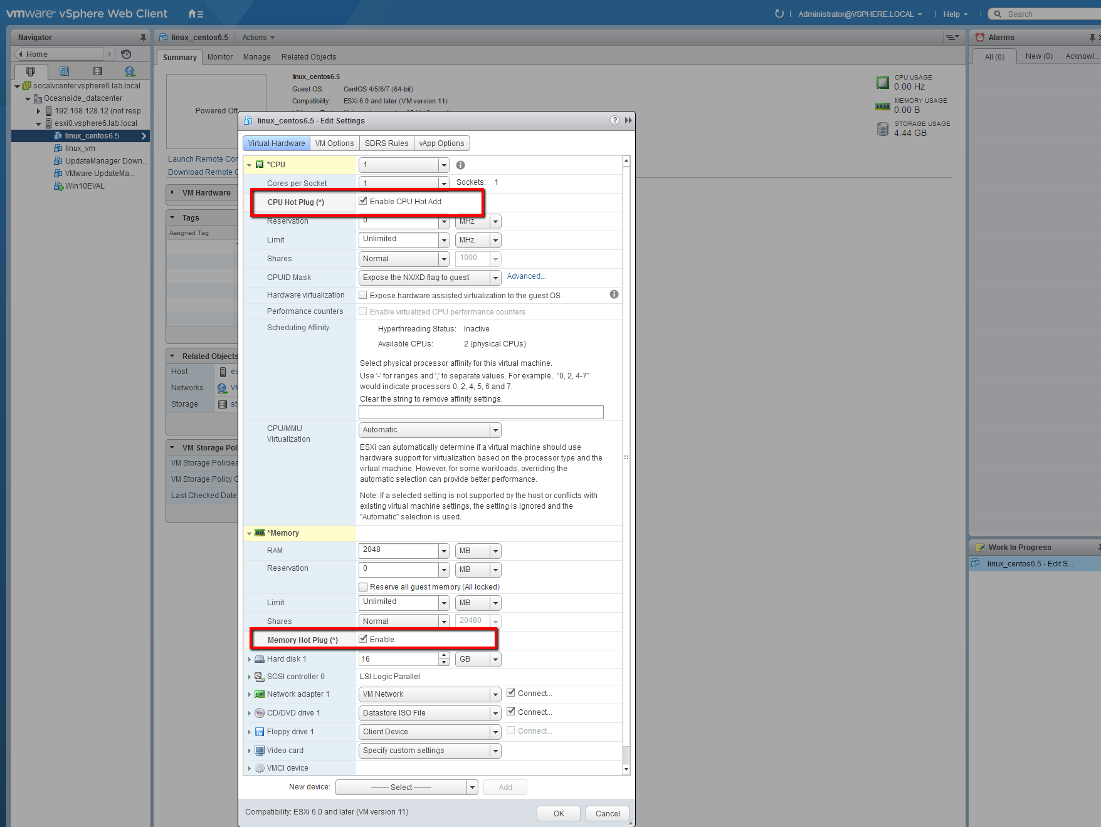Pin the Navigator panel
Image resolution: width=1101 pixels, height=827 pixels.
[143, 38]
